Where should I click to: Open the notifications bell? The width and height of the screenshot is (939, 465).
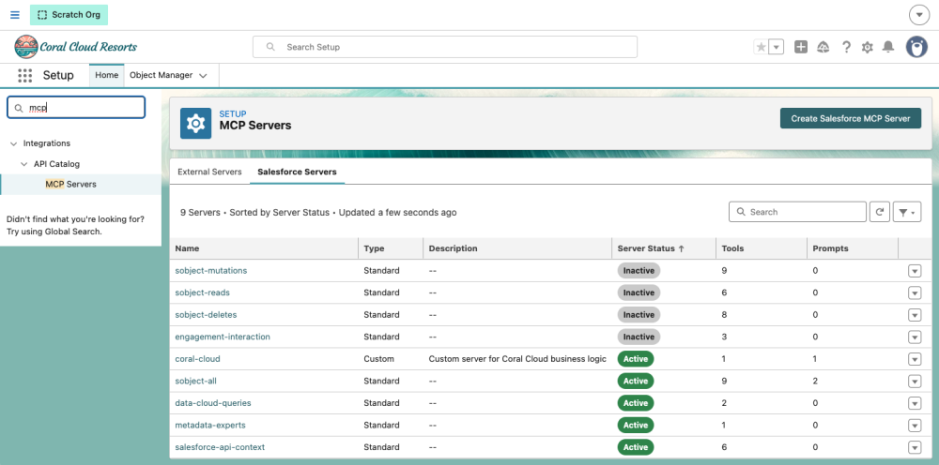point(888,47)
